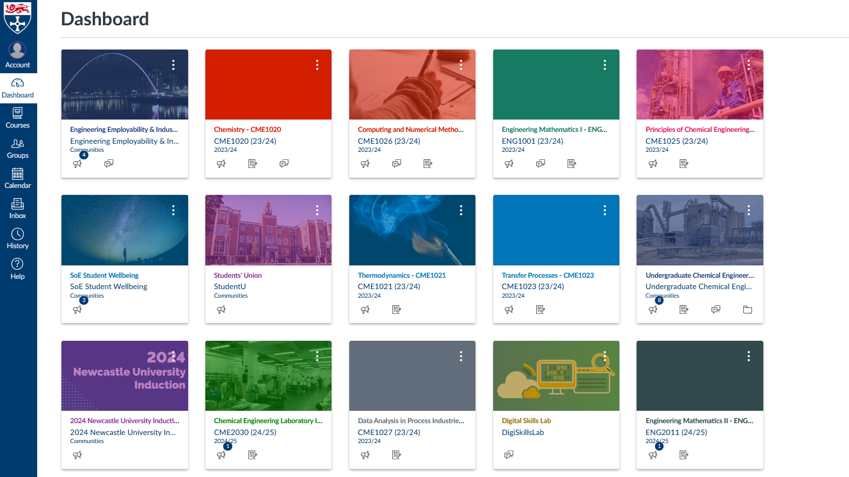Open Digital Skills Lab course link
849x477 pixels.
(x=526, y=421)
